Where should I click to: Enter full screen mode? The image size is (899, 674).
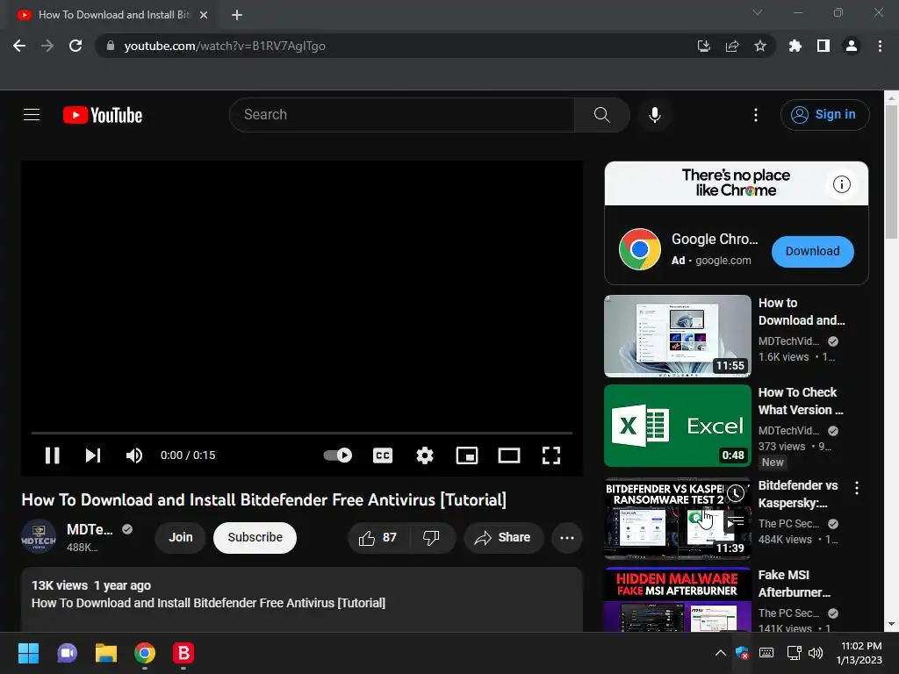[x=551, y=455]
